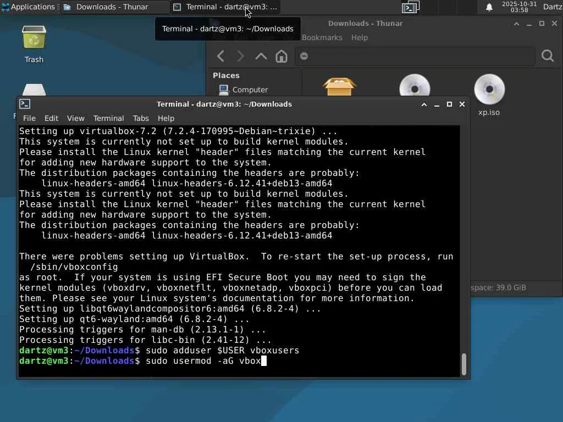Go forward in Thunar navigation

(x=241, y=57)
